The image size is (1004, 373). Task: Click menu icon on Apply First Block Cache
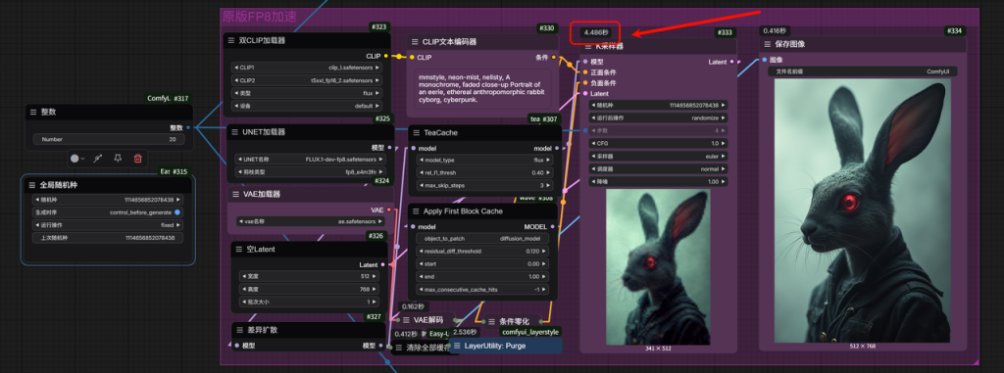(415, 211)
